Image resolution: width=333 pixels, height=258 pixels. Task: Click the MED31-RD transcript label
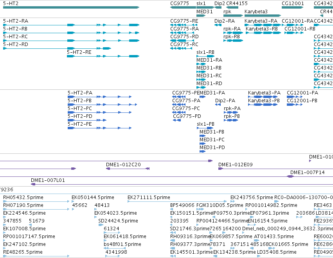coord(209,84)
